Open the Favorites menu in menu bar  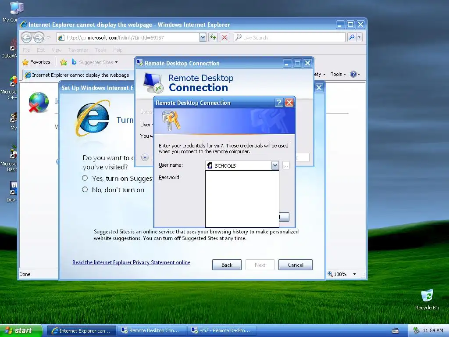tap(78, 50)
